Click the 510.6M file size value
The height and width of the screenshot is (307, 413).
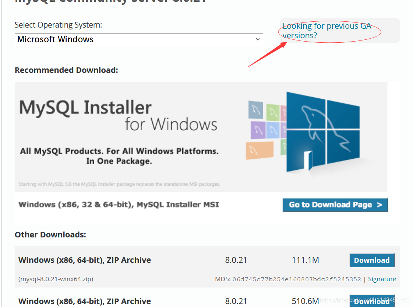[305, 301]
